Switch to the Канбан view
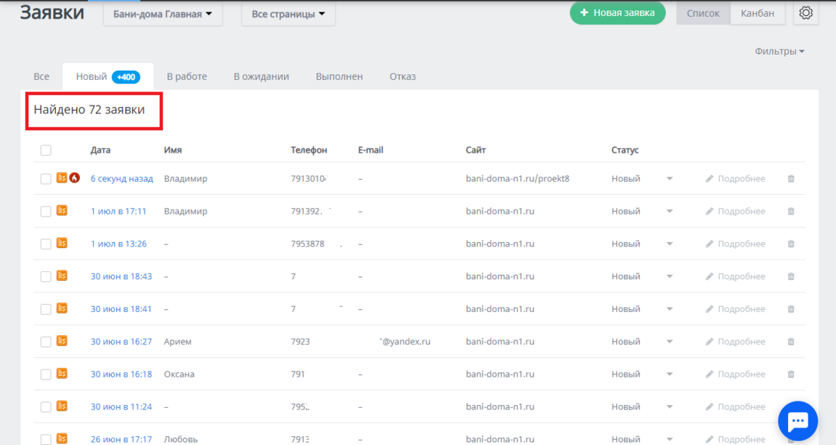 click(x=757, y=13)
